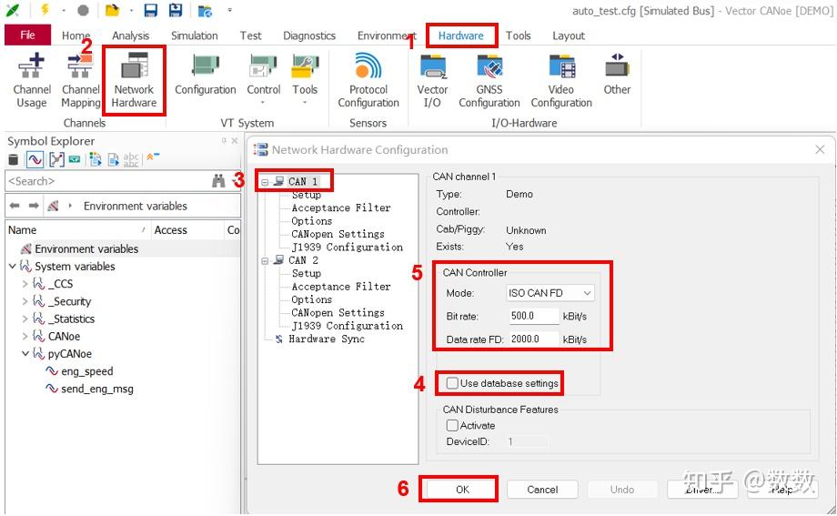Click the collapse-all arrows icon in Symbol Explorer
This screenshot has height=516, width=837.
coord(153,157)
